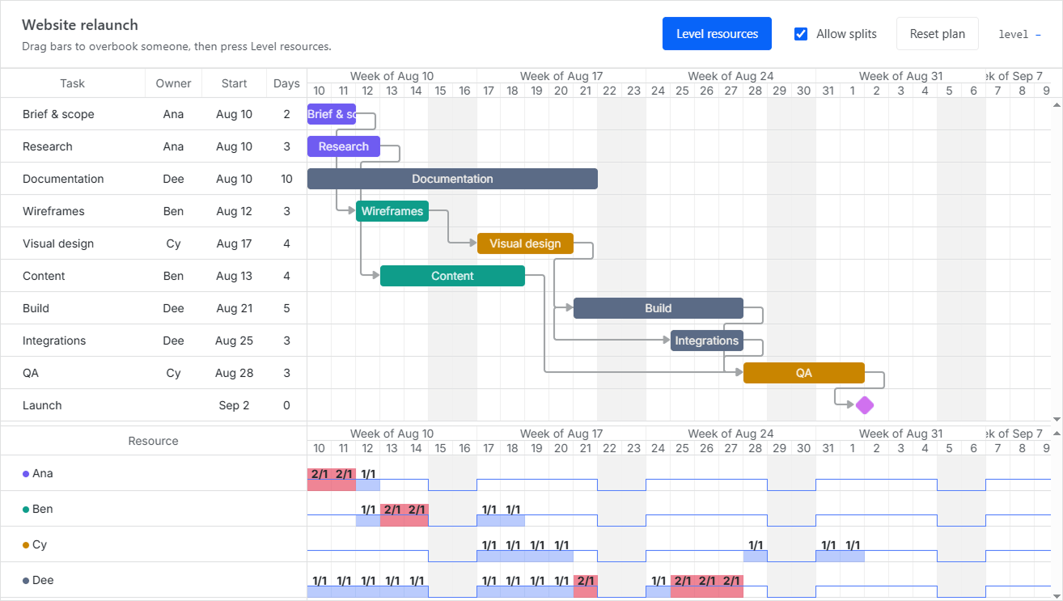Click the Level resources button

click(717, 34)
